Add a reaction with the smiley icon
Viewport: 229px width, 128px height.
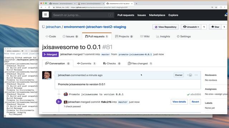coord(189,75)
